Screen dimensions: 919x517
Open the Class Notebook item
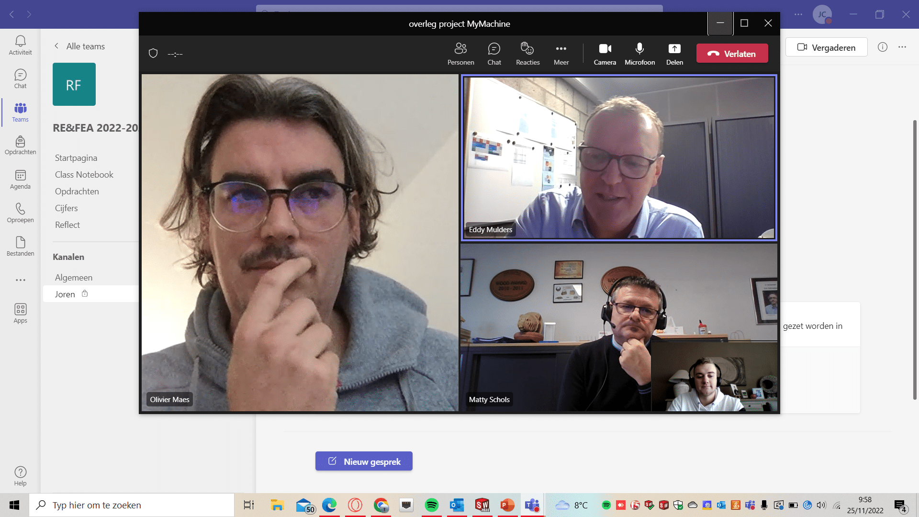click(x=84, y=174)
